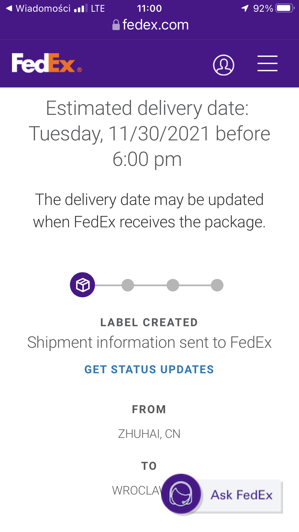Tap the location arrow status icon
The width and height of the screenshot is (299, 532).
click(x=245, y=8)
